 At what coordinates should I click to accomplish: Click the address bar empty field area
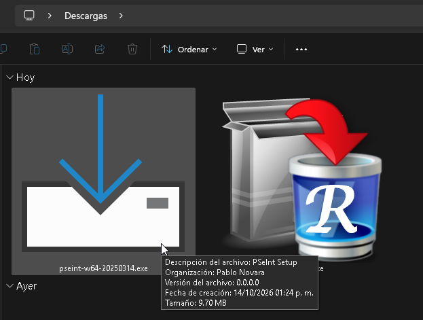pos(272,16)
